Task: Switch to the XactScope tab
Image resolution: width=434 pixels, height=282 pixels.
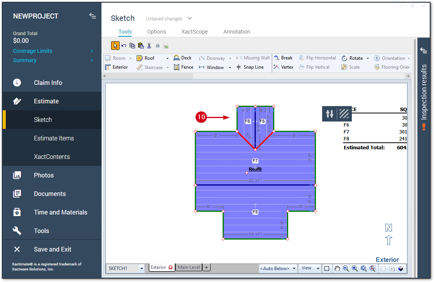Action: click(x=194, y=32)
